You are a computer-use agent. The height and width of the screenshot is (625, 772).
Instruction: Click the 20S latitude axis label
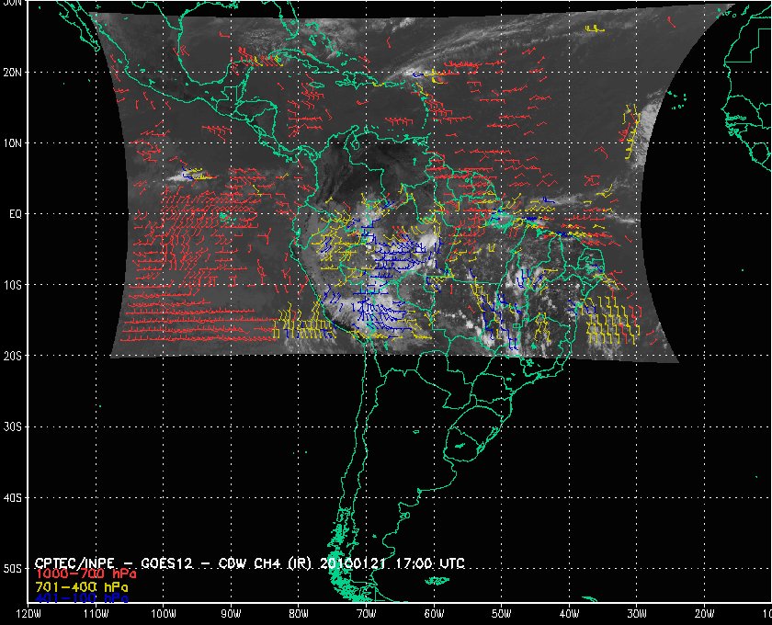(x=13, y=356)
